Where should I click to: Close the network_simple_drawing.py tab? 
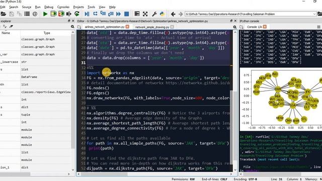pyautogui.click(x=172, y=27)
